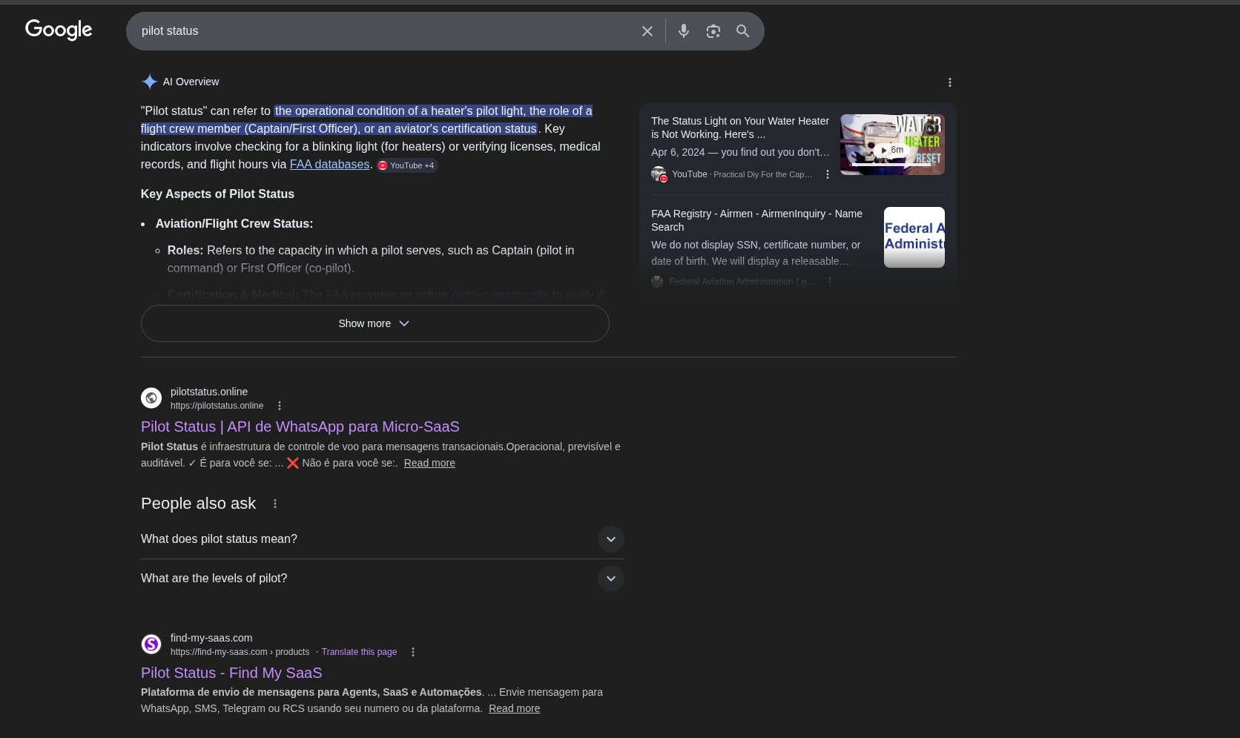This screenshot has width=1240, height=738.
Task: Click the YouTube channel avatar icon
Action: pyautogui.click(x=659, y=174)
